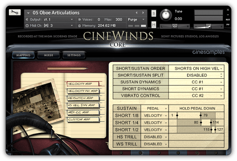Click the Hold Pedal Down text
Screen dimensions: 237x161
point(197,109)
